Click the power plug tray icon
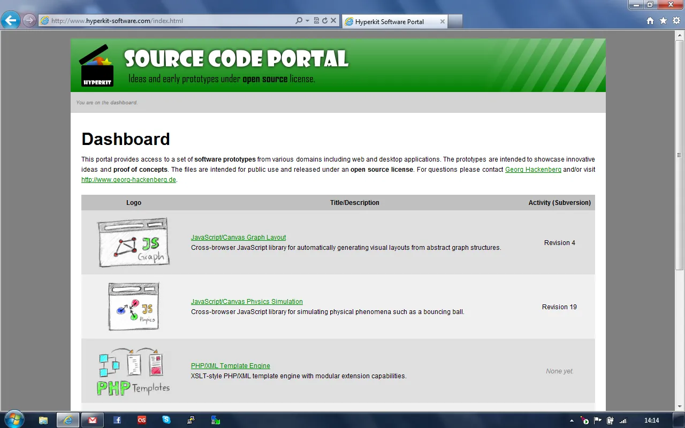The width and height of the screenshot is (685, 428). pos(610,421)
